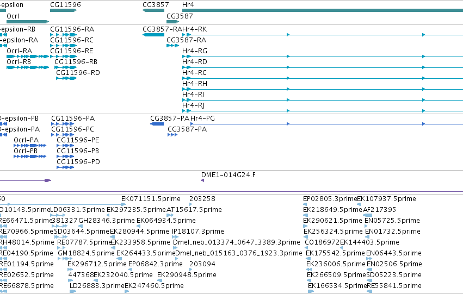Open transcript Ocrl-RA

click(28, 57)
